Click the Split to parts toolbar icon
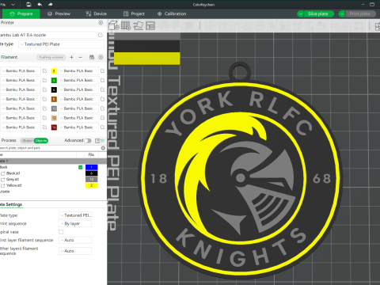The width and height of the screenshot is (380, 285). 177,25
